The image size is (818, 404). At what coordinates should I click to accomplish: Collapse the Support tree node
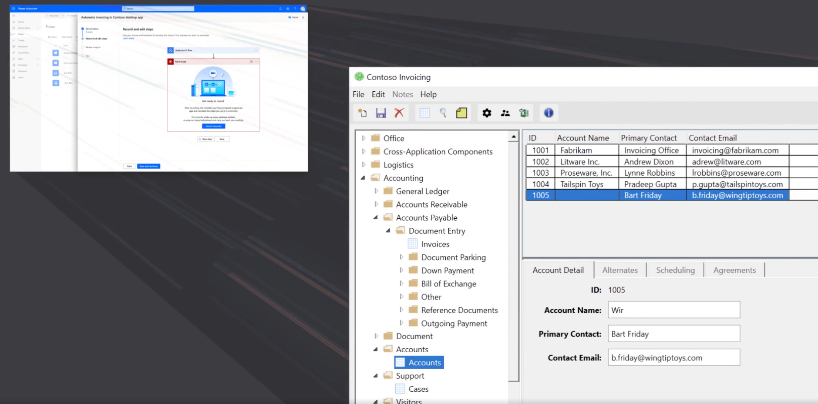376,376
